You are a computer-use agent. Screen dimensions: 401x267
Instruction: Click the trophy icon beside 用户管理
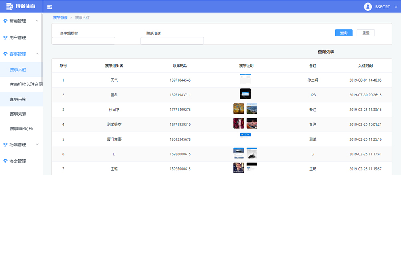pos(5,38)
